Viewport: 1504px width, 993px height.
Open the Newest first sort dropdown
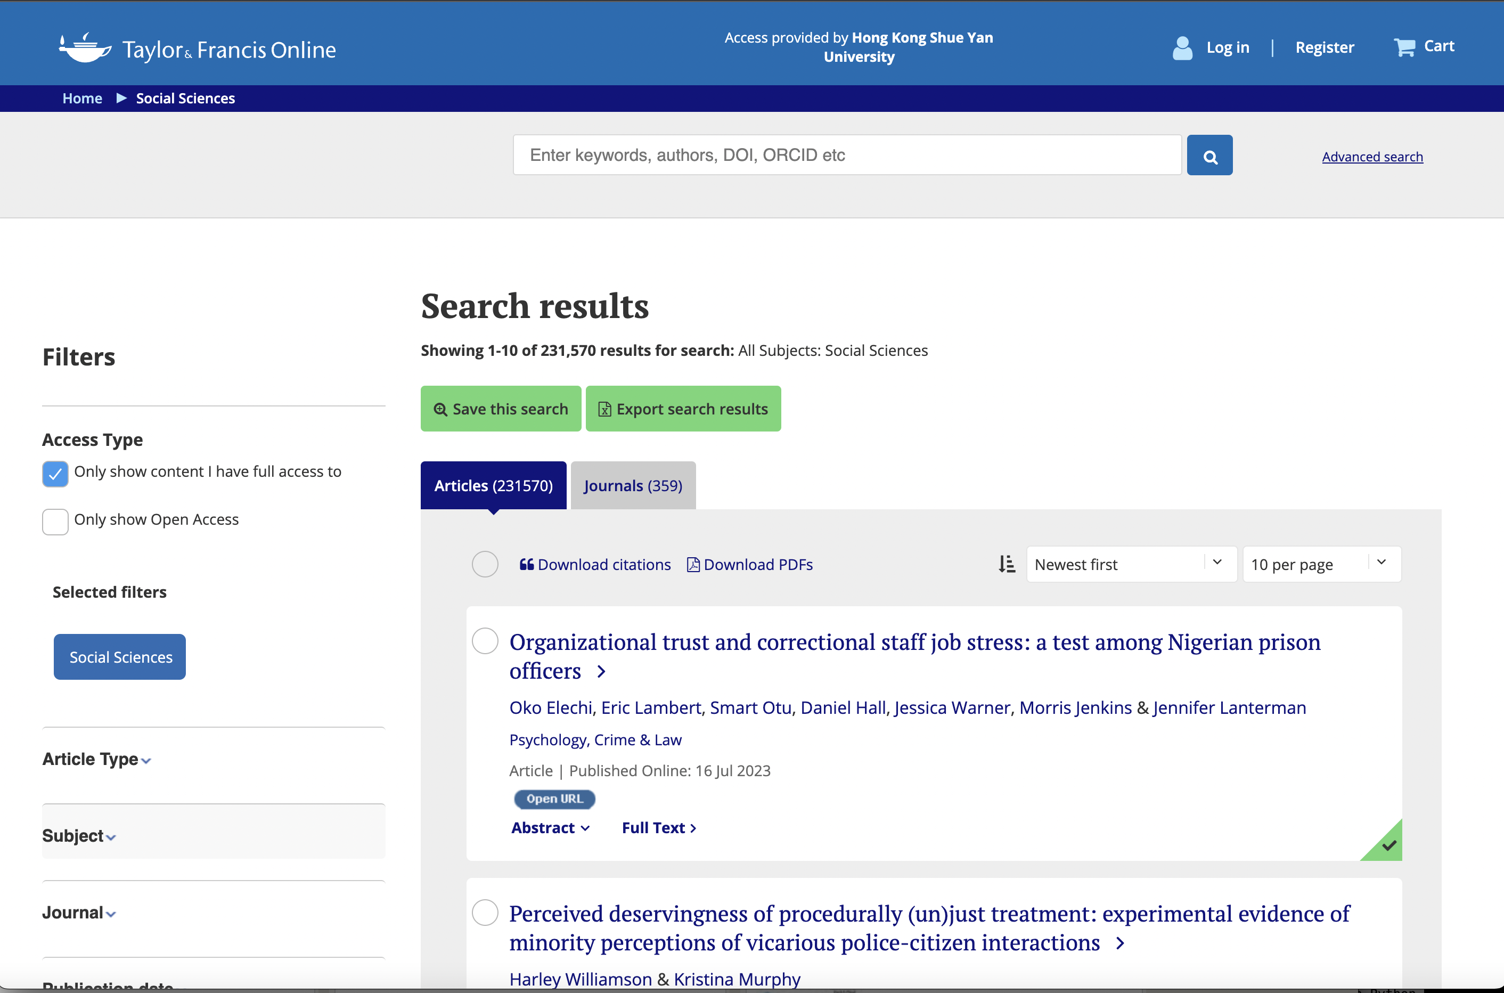point(1131,564)
